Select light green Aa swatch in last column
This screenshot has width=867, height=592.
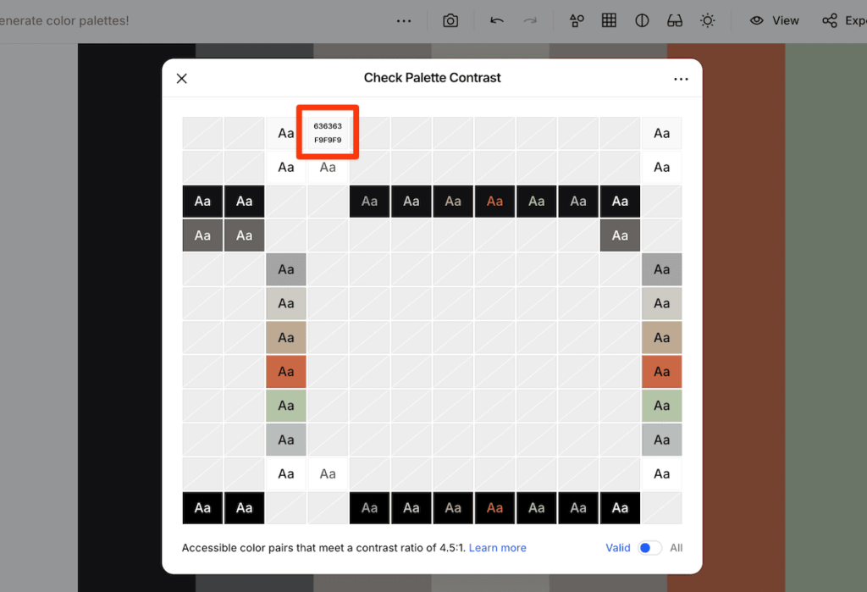pyautogui.click(x=662, y=406)
